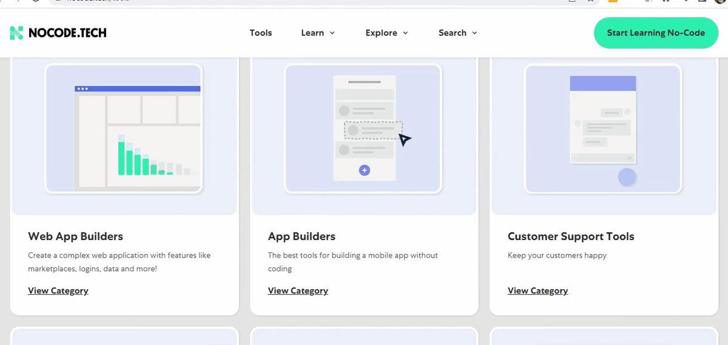728x345 pixels.
Task: View Category link under Web App Builders
Action: [x=58, y=290]
